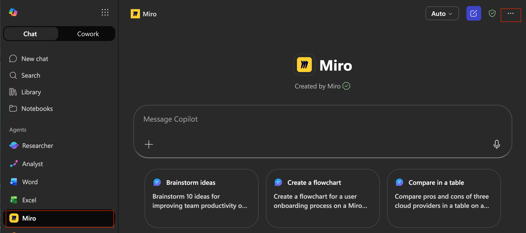
Task: Select the Brainstorm ideas prompt card
Action: 201,198
